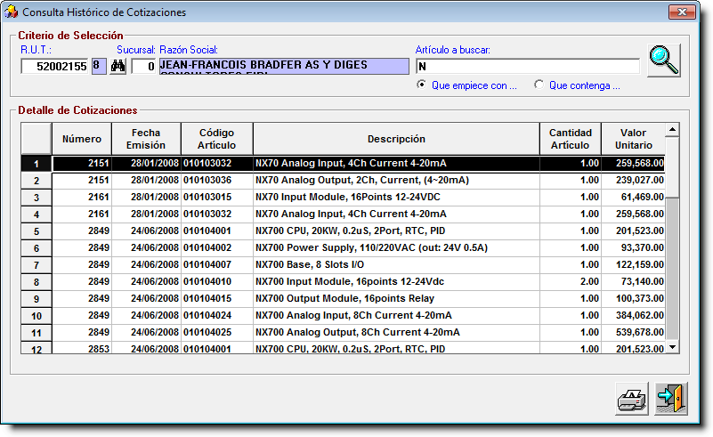Click unit value 100,373.00
The image size is (713, 437).
(640, 298)
